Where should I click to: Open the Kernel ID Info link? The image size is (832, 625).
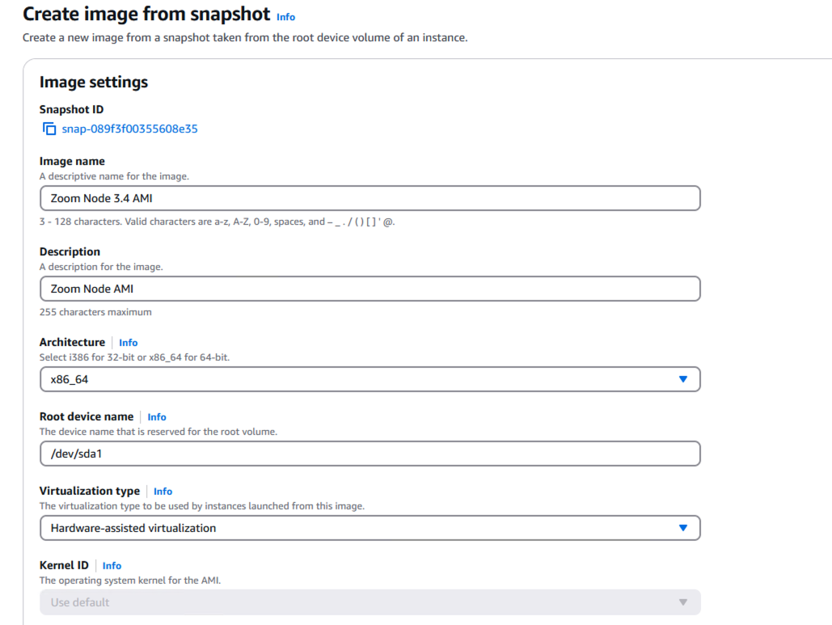[112, 566]
